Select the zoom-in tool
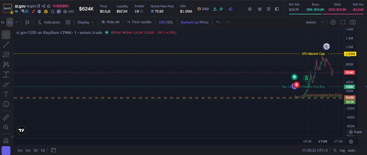The image size is (367, 155). click(6, 127)
